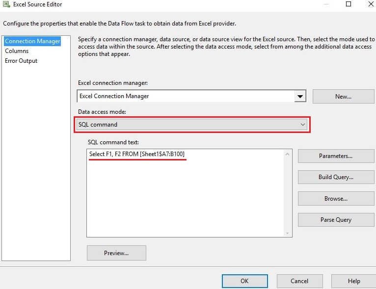376x289 pixels.
Task: Confirm the settings with OK
Action: (244, 281)
